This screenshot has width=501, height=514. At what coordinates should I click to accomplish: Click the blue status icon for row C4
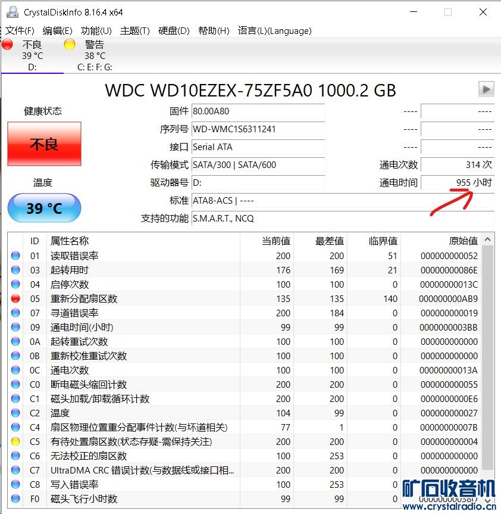[x=15, y=427]
